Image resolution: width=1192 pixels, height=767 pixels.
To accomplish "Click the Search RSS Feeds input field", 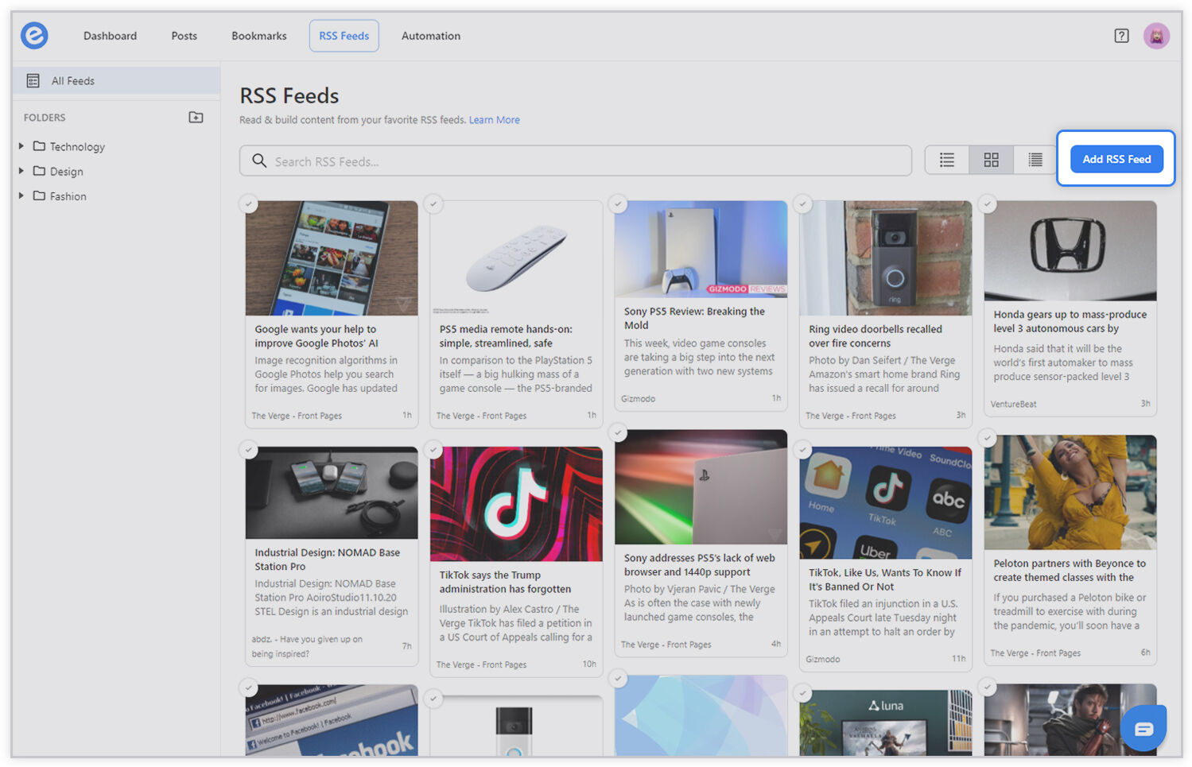I will click(x=576, y=161).
